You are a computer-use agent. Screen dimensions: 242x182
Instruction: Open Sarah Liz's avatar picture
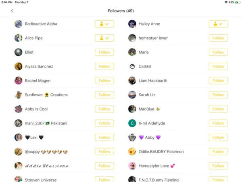coord(132,95)
